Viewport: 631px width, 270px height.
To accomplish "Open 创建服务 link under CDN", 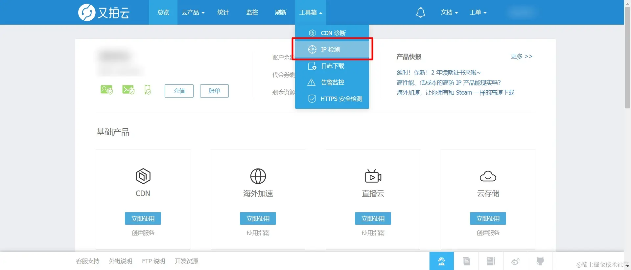I will click(x=143, y=233).
